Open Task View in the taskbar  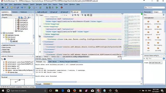tap(51, 91)
